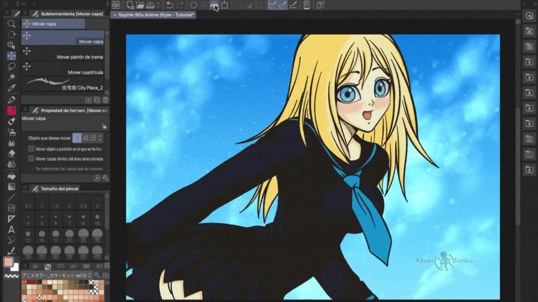Save the document from toolbar
Viewport: 538px width, 302px height.
click(x=150, y=5)
